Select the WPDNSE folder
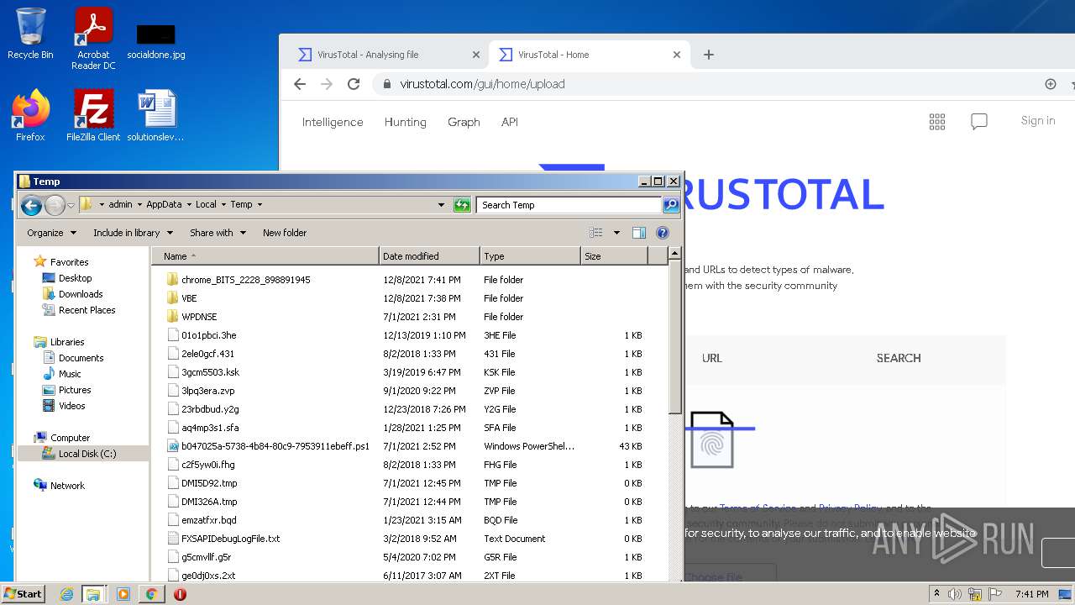Viewport: 1075px width, 605px height. [x=198, y=317]
